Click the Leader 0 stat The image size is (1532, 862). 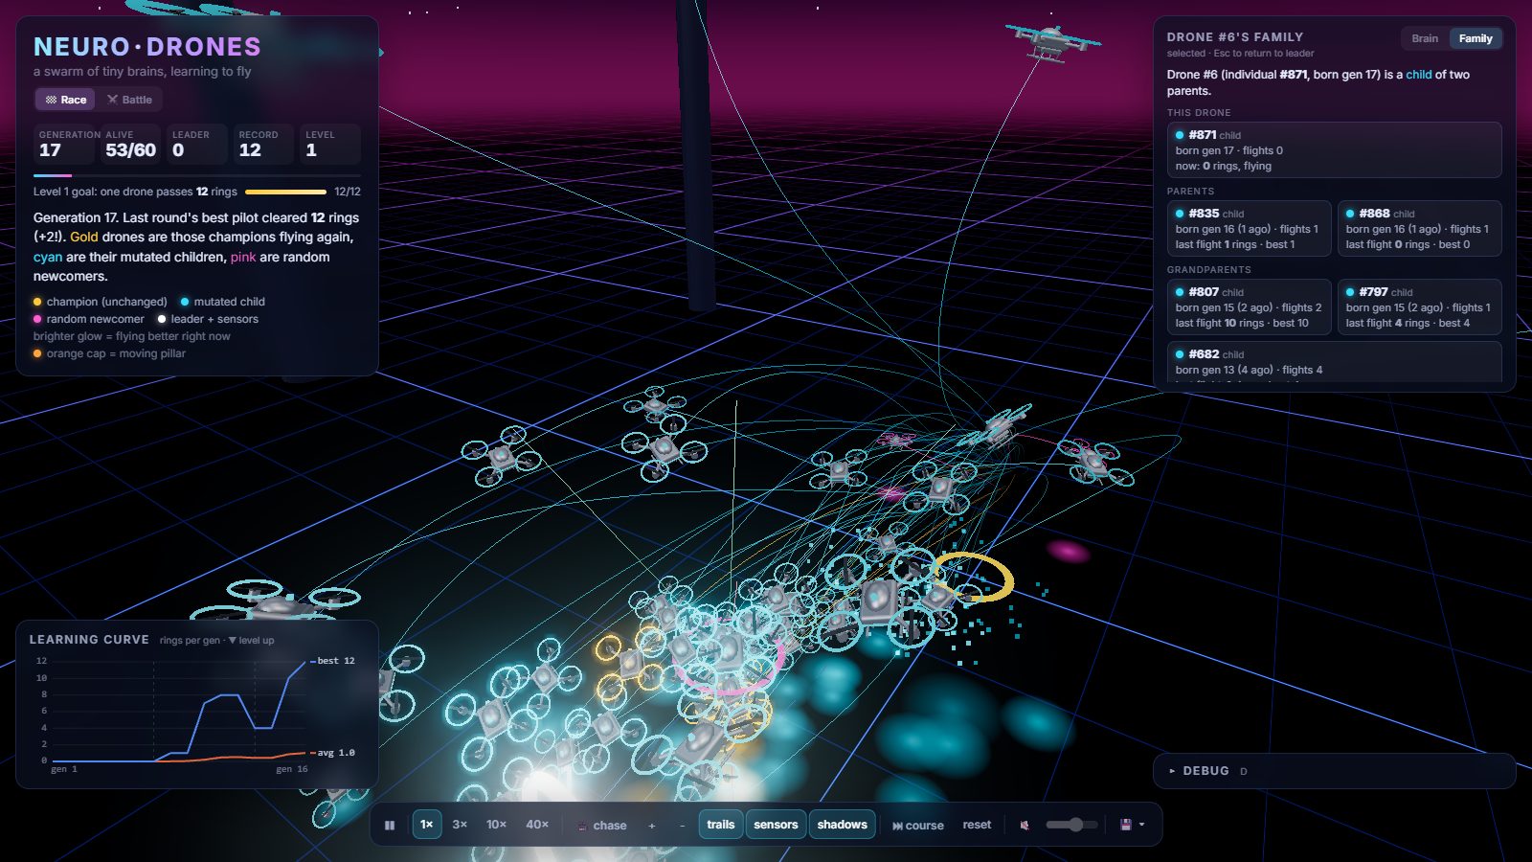(x=196, y=144)
